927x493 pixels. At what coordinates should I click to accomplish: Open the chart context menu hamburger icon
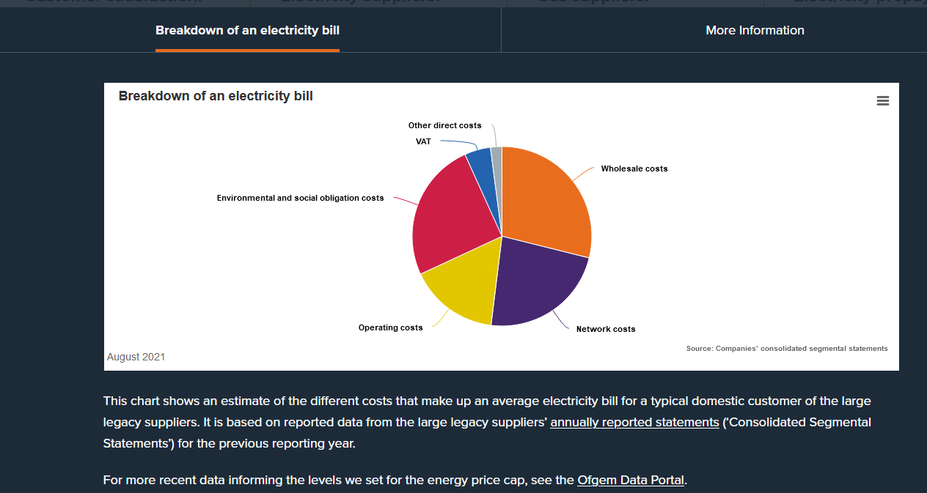(882, 101)
